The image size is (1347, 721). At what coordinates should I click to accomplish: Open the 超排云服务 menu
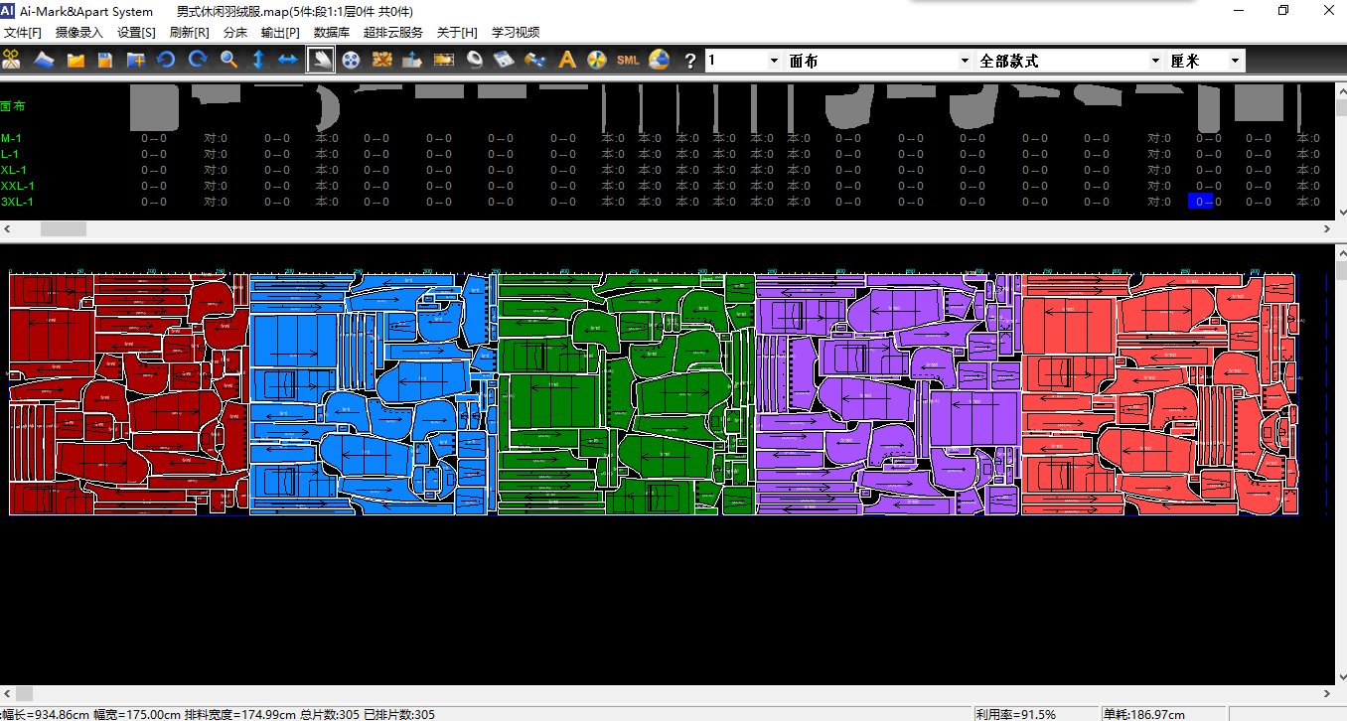392,33
